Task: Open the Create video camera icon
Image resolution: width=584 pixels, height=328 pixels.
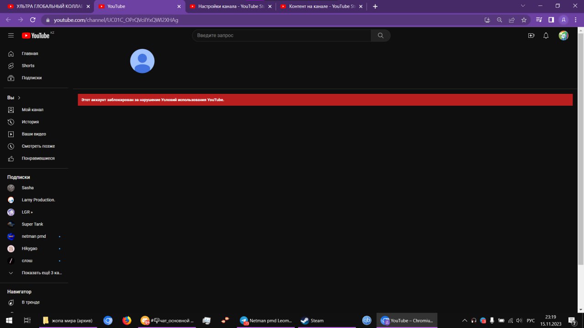Action: [x=531, y=36]
